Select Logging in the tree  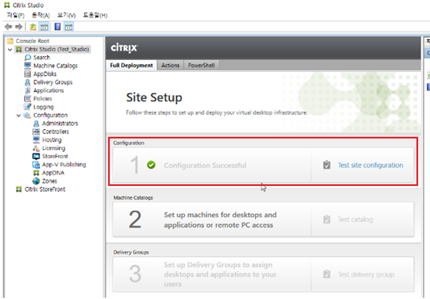coord(44,107)
